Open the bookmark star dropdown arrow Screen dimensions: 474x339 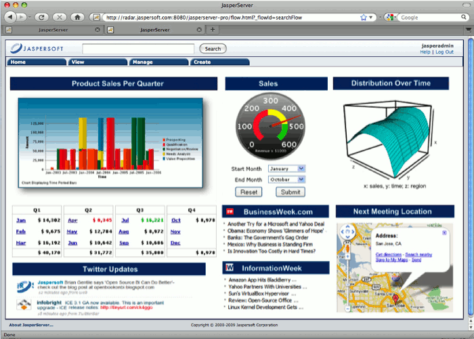coord(370,17)
